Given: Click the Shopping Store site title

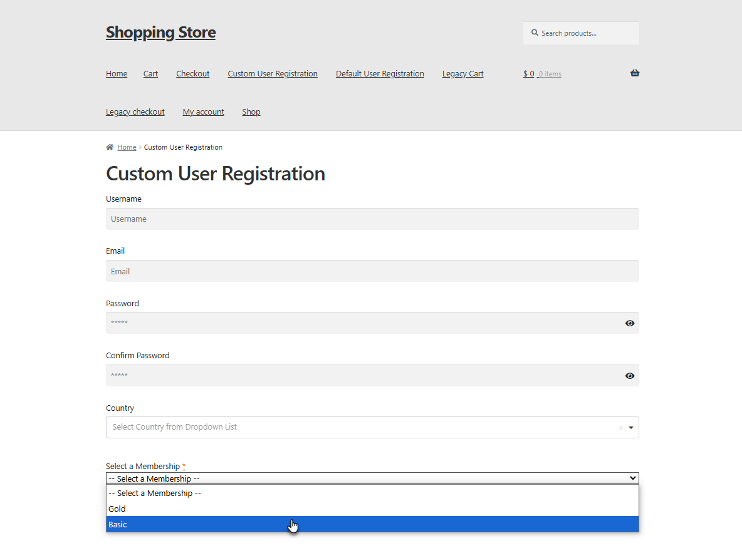Looking at the screenshot, I should pyautogui.click(x=160, y=32).
